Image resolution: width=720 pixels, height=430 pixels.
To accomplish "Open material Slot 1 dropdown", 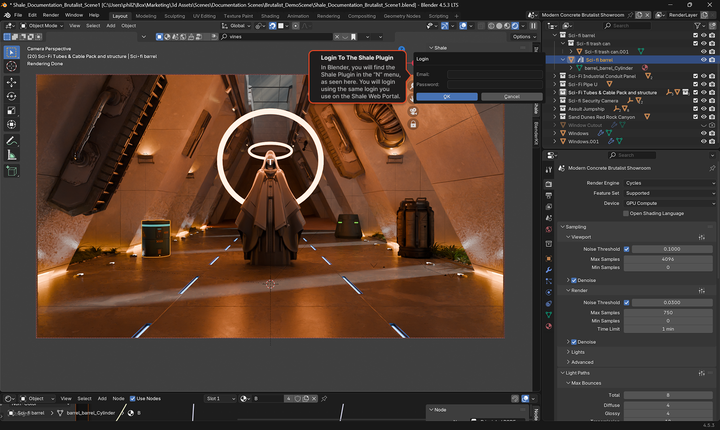I will (220, 399).
